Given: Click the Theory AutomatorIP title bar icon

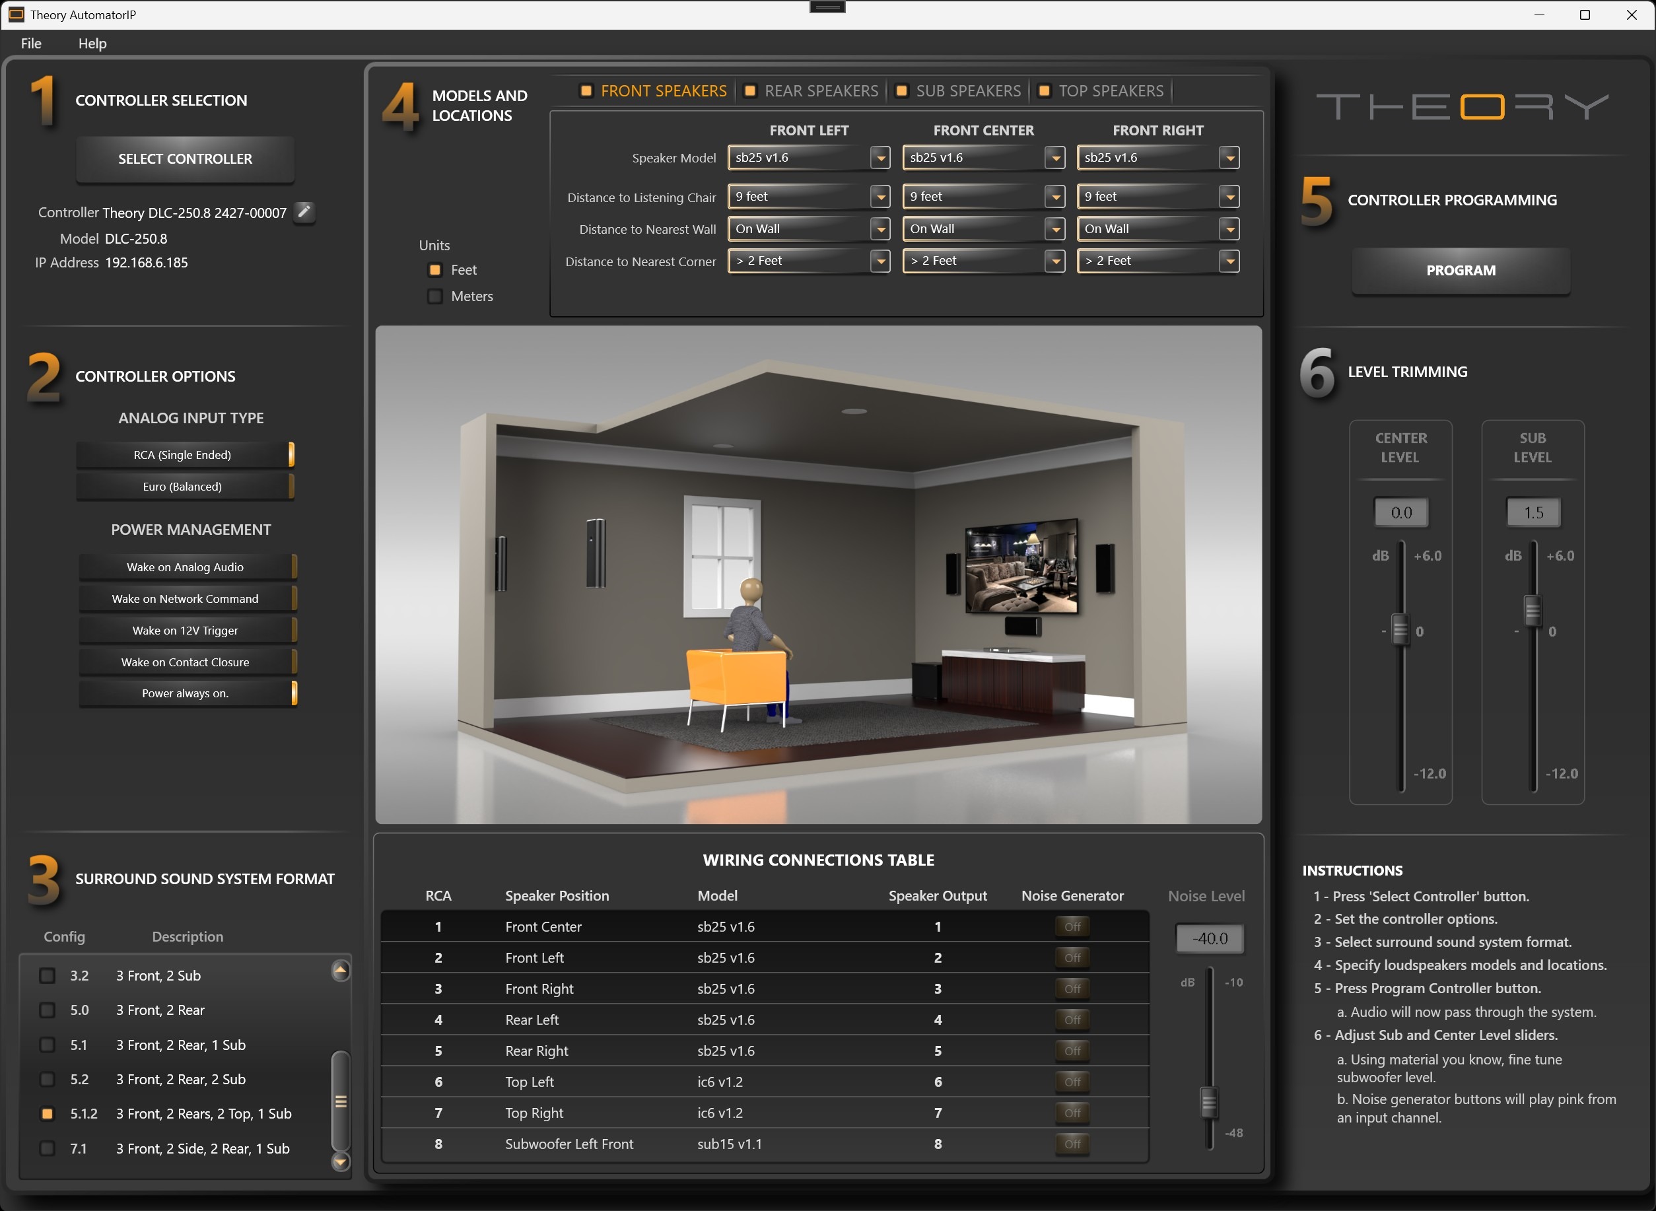Looking at the screenshot, I should pos(15,15).
